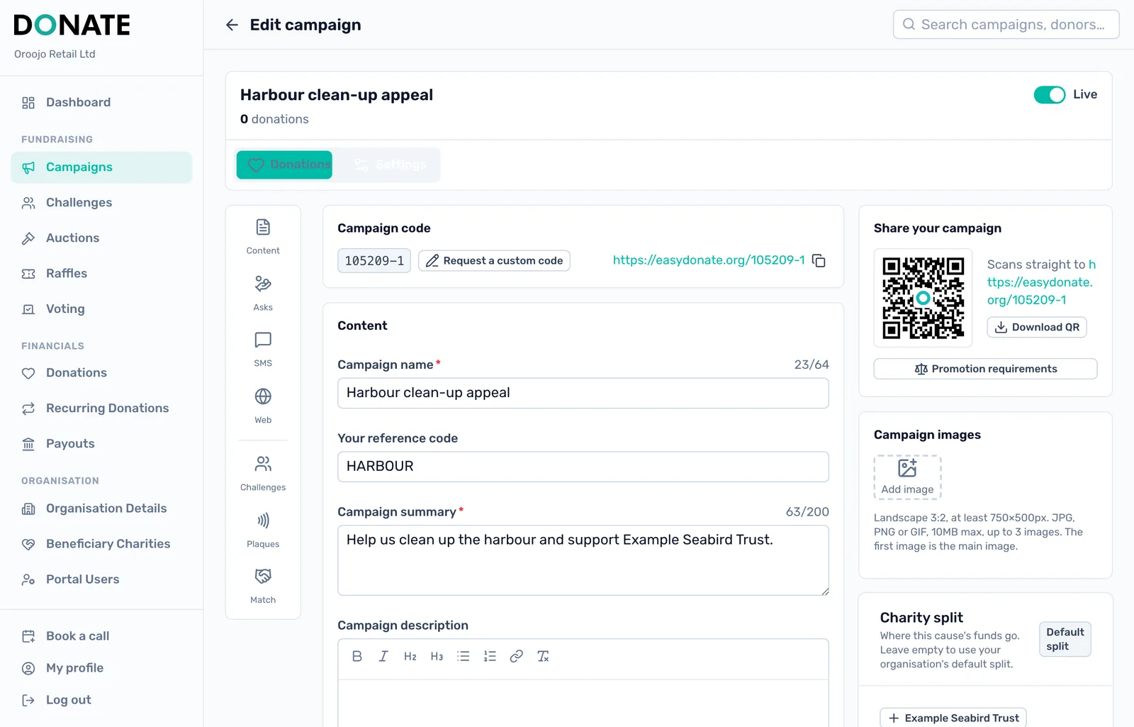Screen dimensions: 1134x727
Task: Open the Match section icon
Action: pyautogui.click(x=263, y=587)
